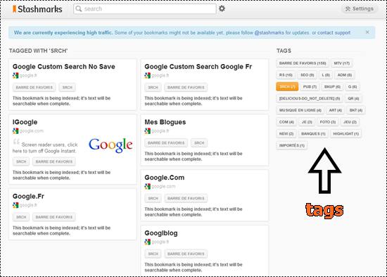Screen dimensions: 387x277
Task: Click SRCH tag in Custom Search Google Fr card
Action: (x=153, y=87)
